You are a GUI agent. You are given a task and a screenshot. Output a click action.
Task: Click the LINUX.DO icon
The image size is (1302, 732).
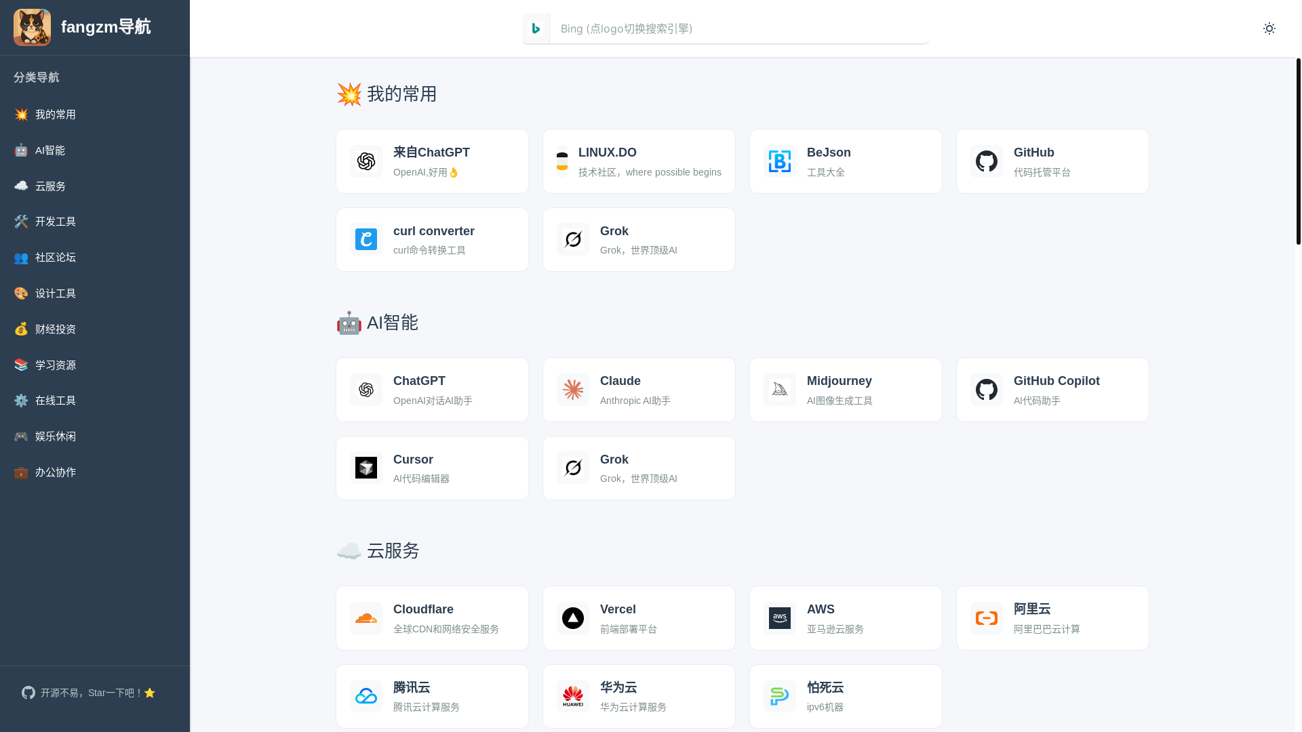coord(562,161)
